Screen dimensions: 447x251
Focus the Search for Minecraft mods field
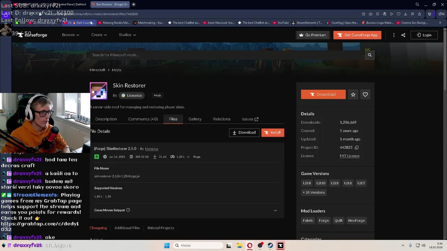click(227, 55)
